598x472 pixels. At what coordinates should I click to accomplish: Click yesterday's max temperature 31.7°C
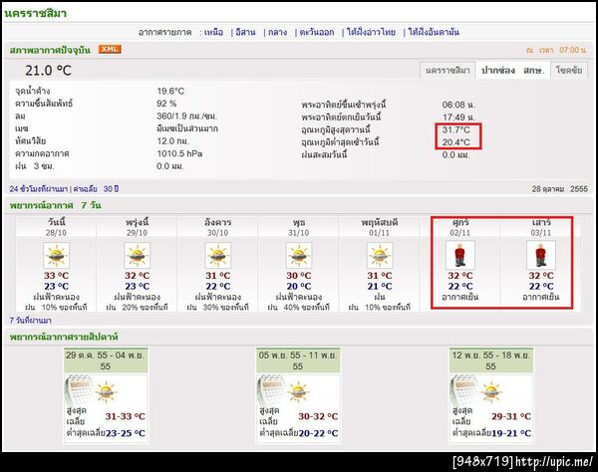tap(456, 129)
